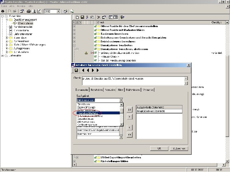Screen dimensions: 230x172
Task: Click the Abbrechen button
Action: tap(179, 148)
